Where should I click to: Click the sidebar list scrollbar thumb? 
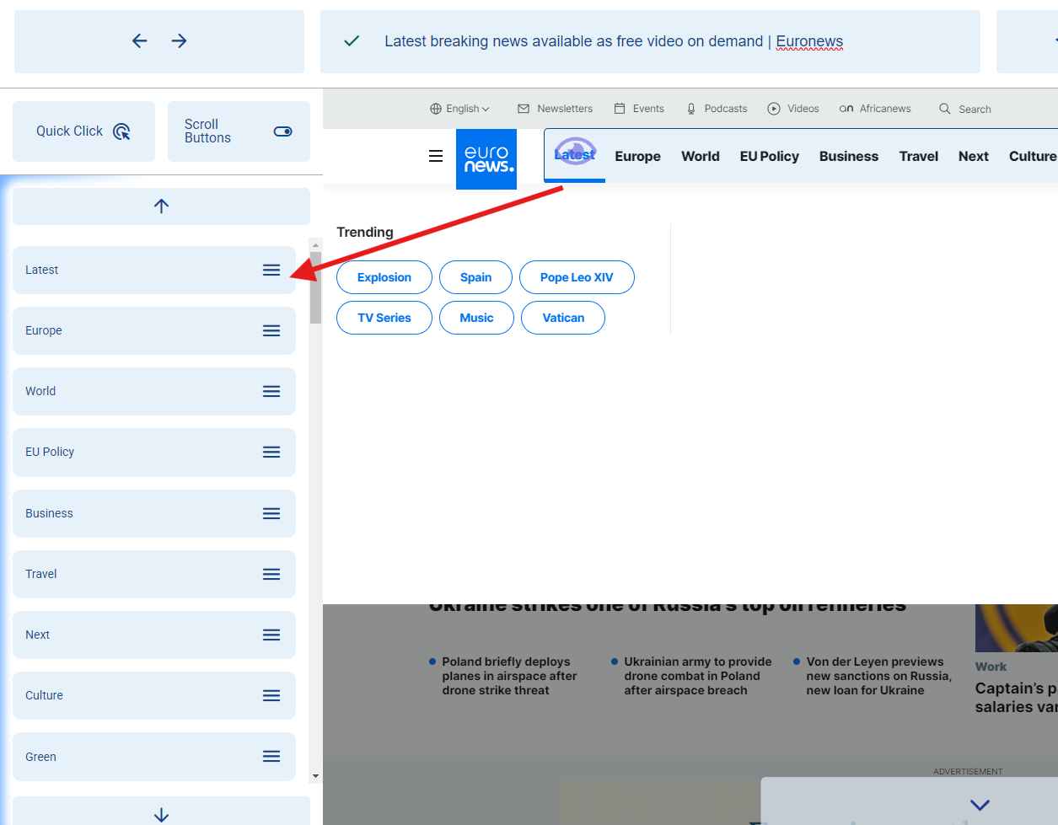(x=315, y=287)
